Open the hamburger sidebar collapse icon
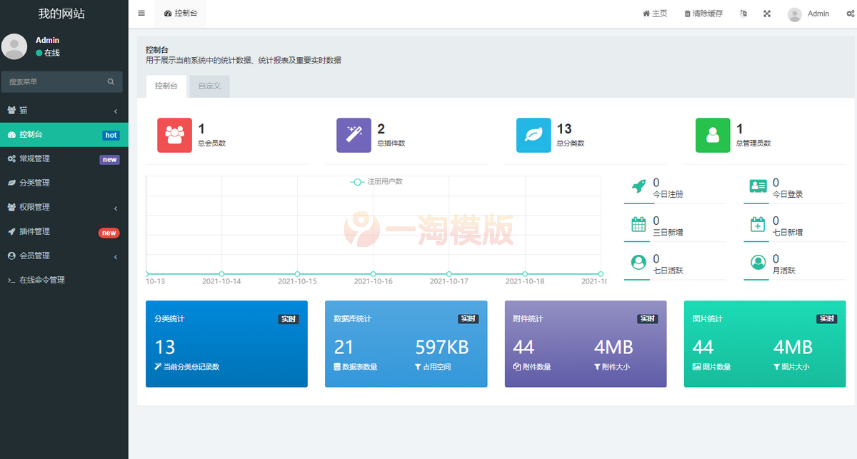This screenshot has width=857, height=459. (141, 13)
